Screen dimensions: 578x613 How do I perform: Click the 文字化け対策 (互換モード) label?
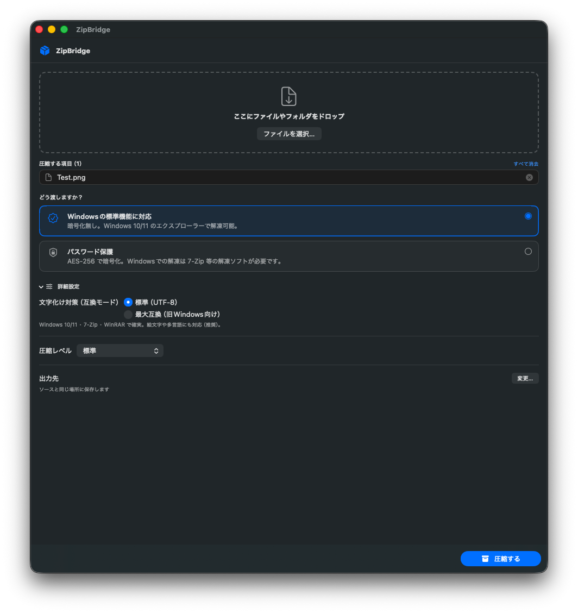click(x=79, y=302)
